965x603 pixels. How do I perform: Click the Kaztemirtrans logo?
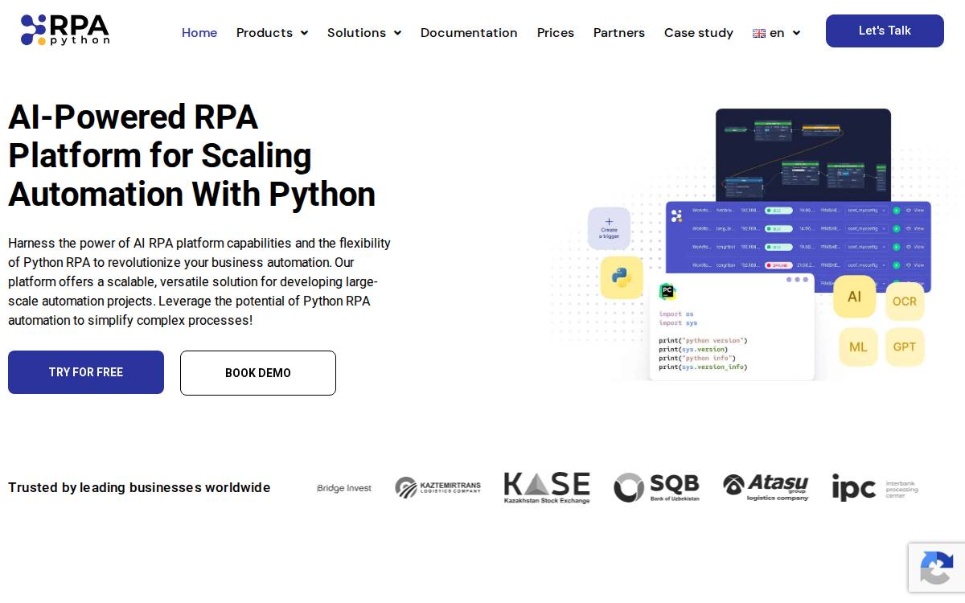coord(437,487)
